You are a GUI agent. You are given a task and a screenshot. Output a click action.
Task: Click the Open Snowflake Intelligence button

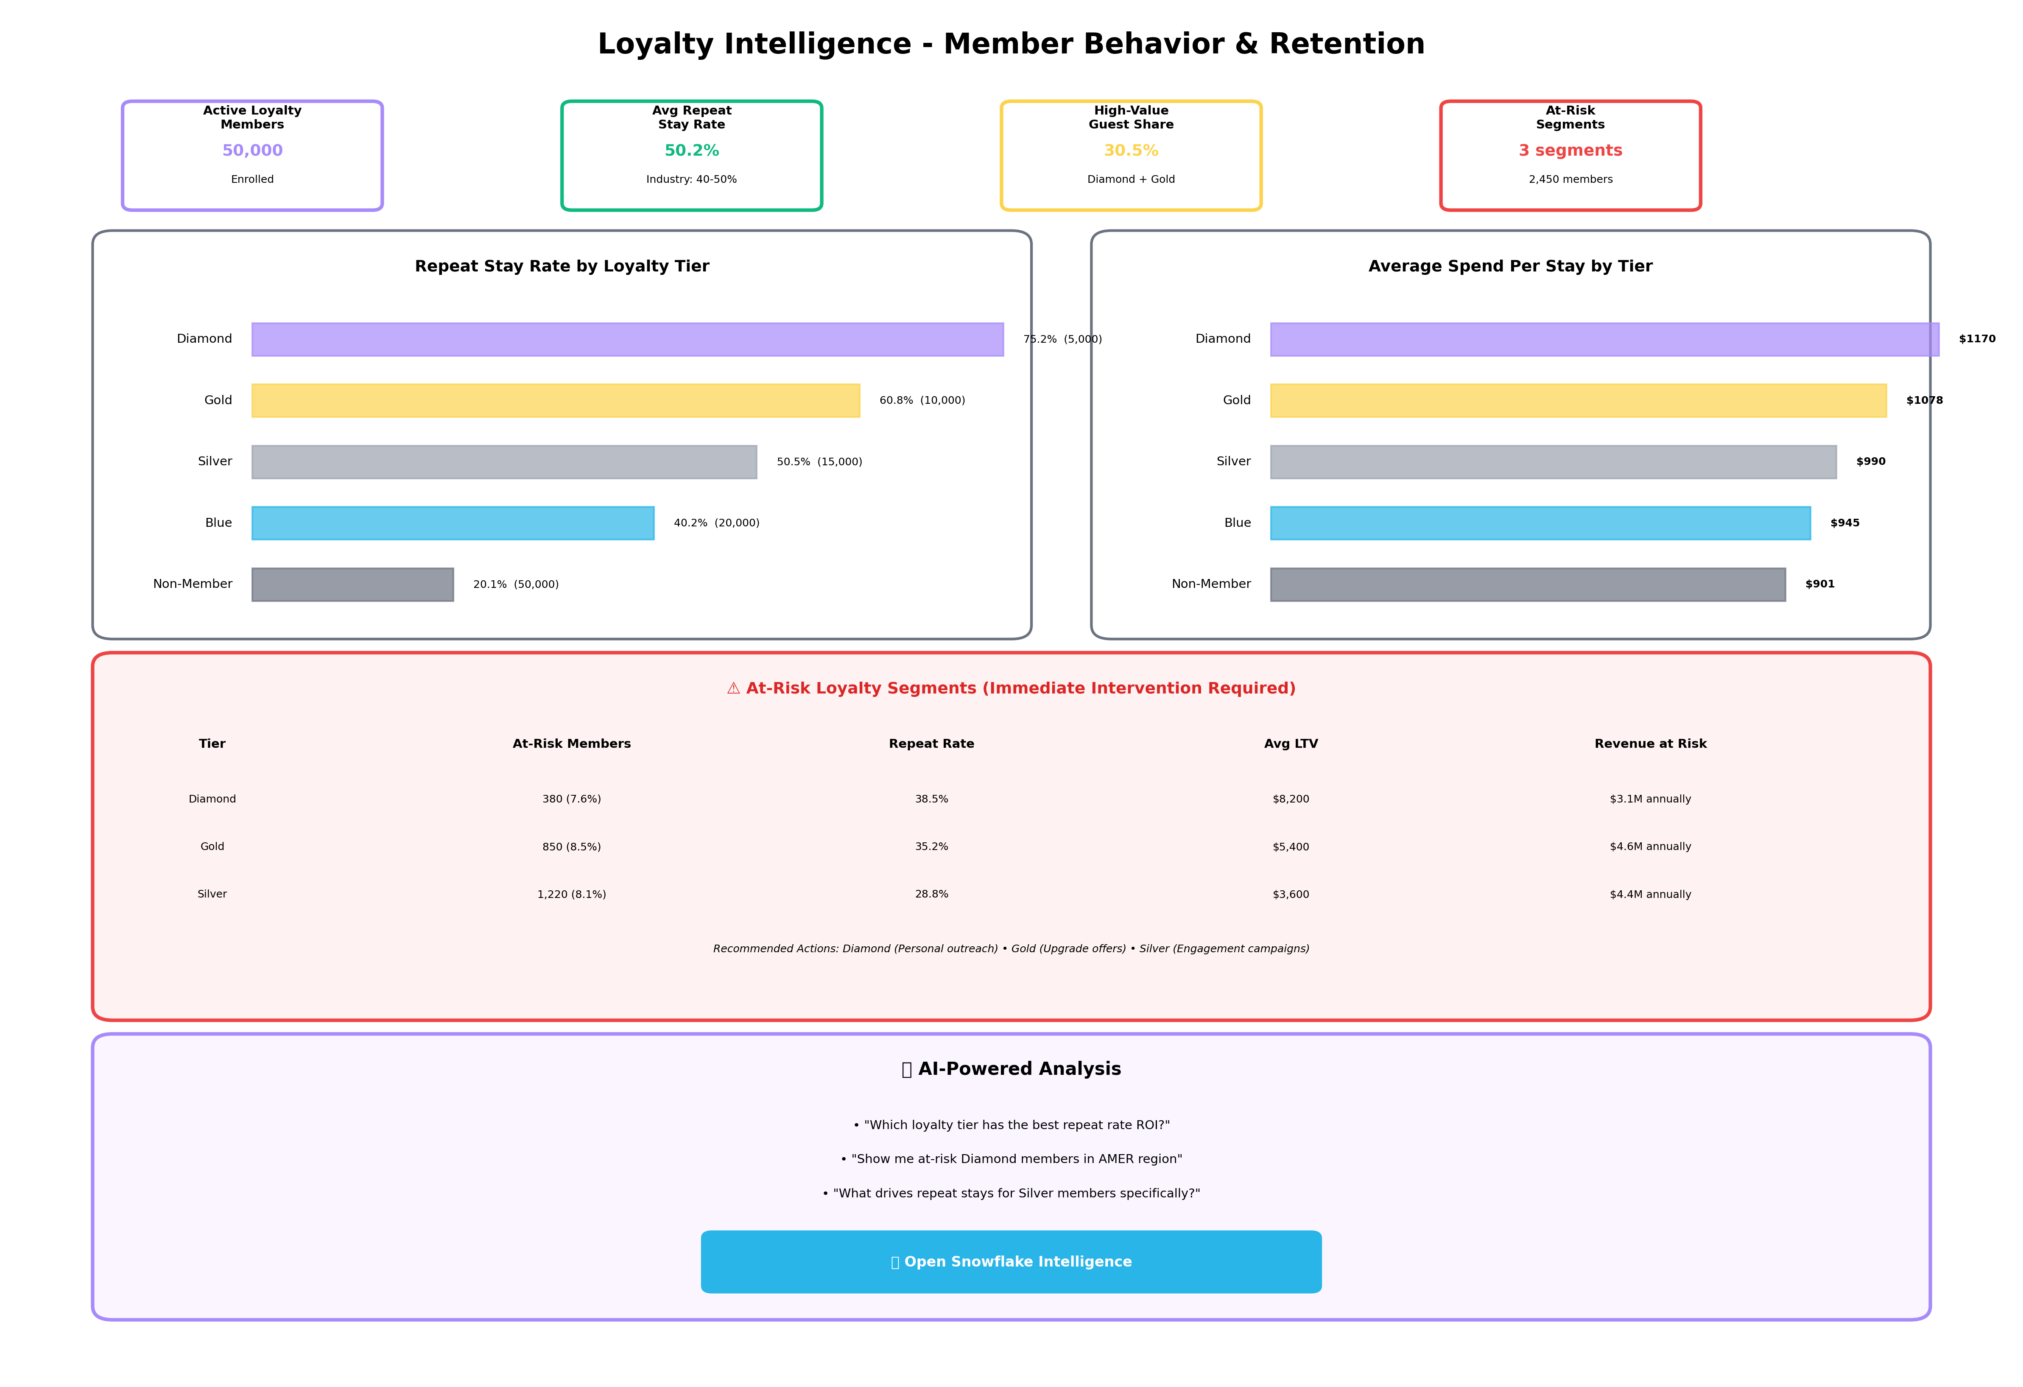pyautogui.click(x=1011, y=1261)
